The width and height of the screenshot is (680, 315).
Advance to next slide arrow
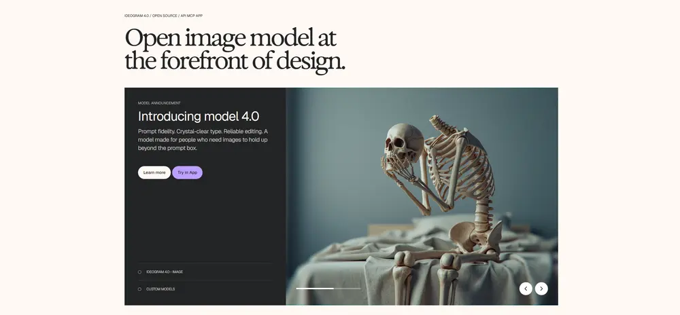[541, 289]
